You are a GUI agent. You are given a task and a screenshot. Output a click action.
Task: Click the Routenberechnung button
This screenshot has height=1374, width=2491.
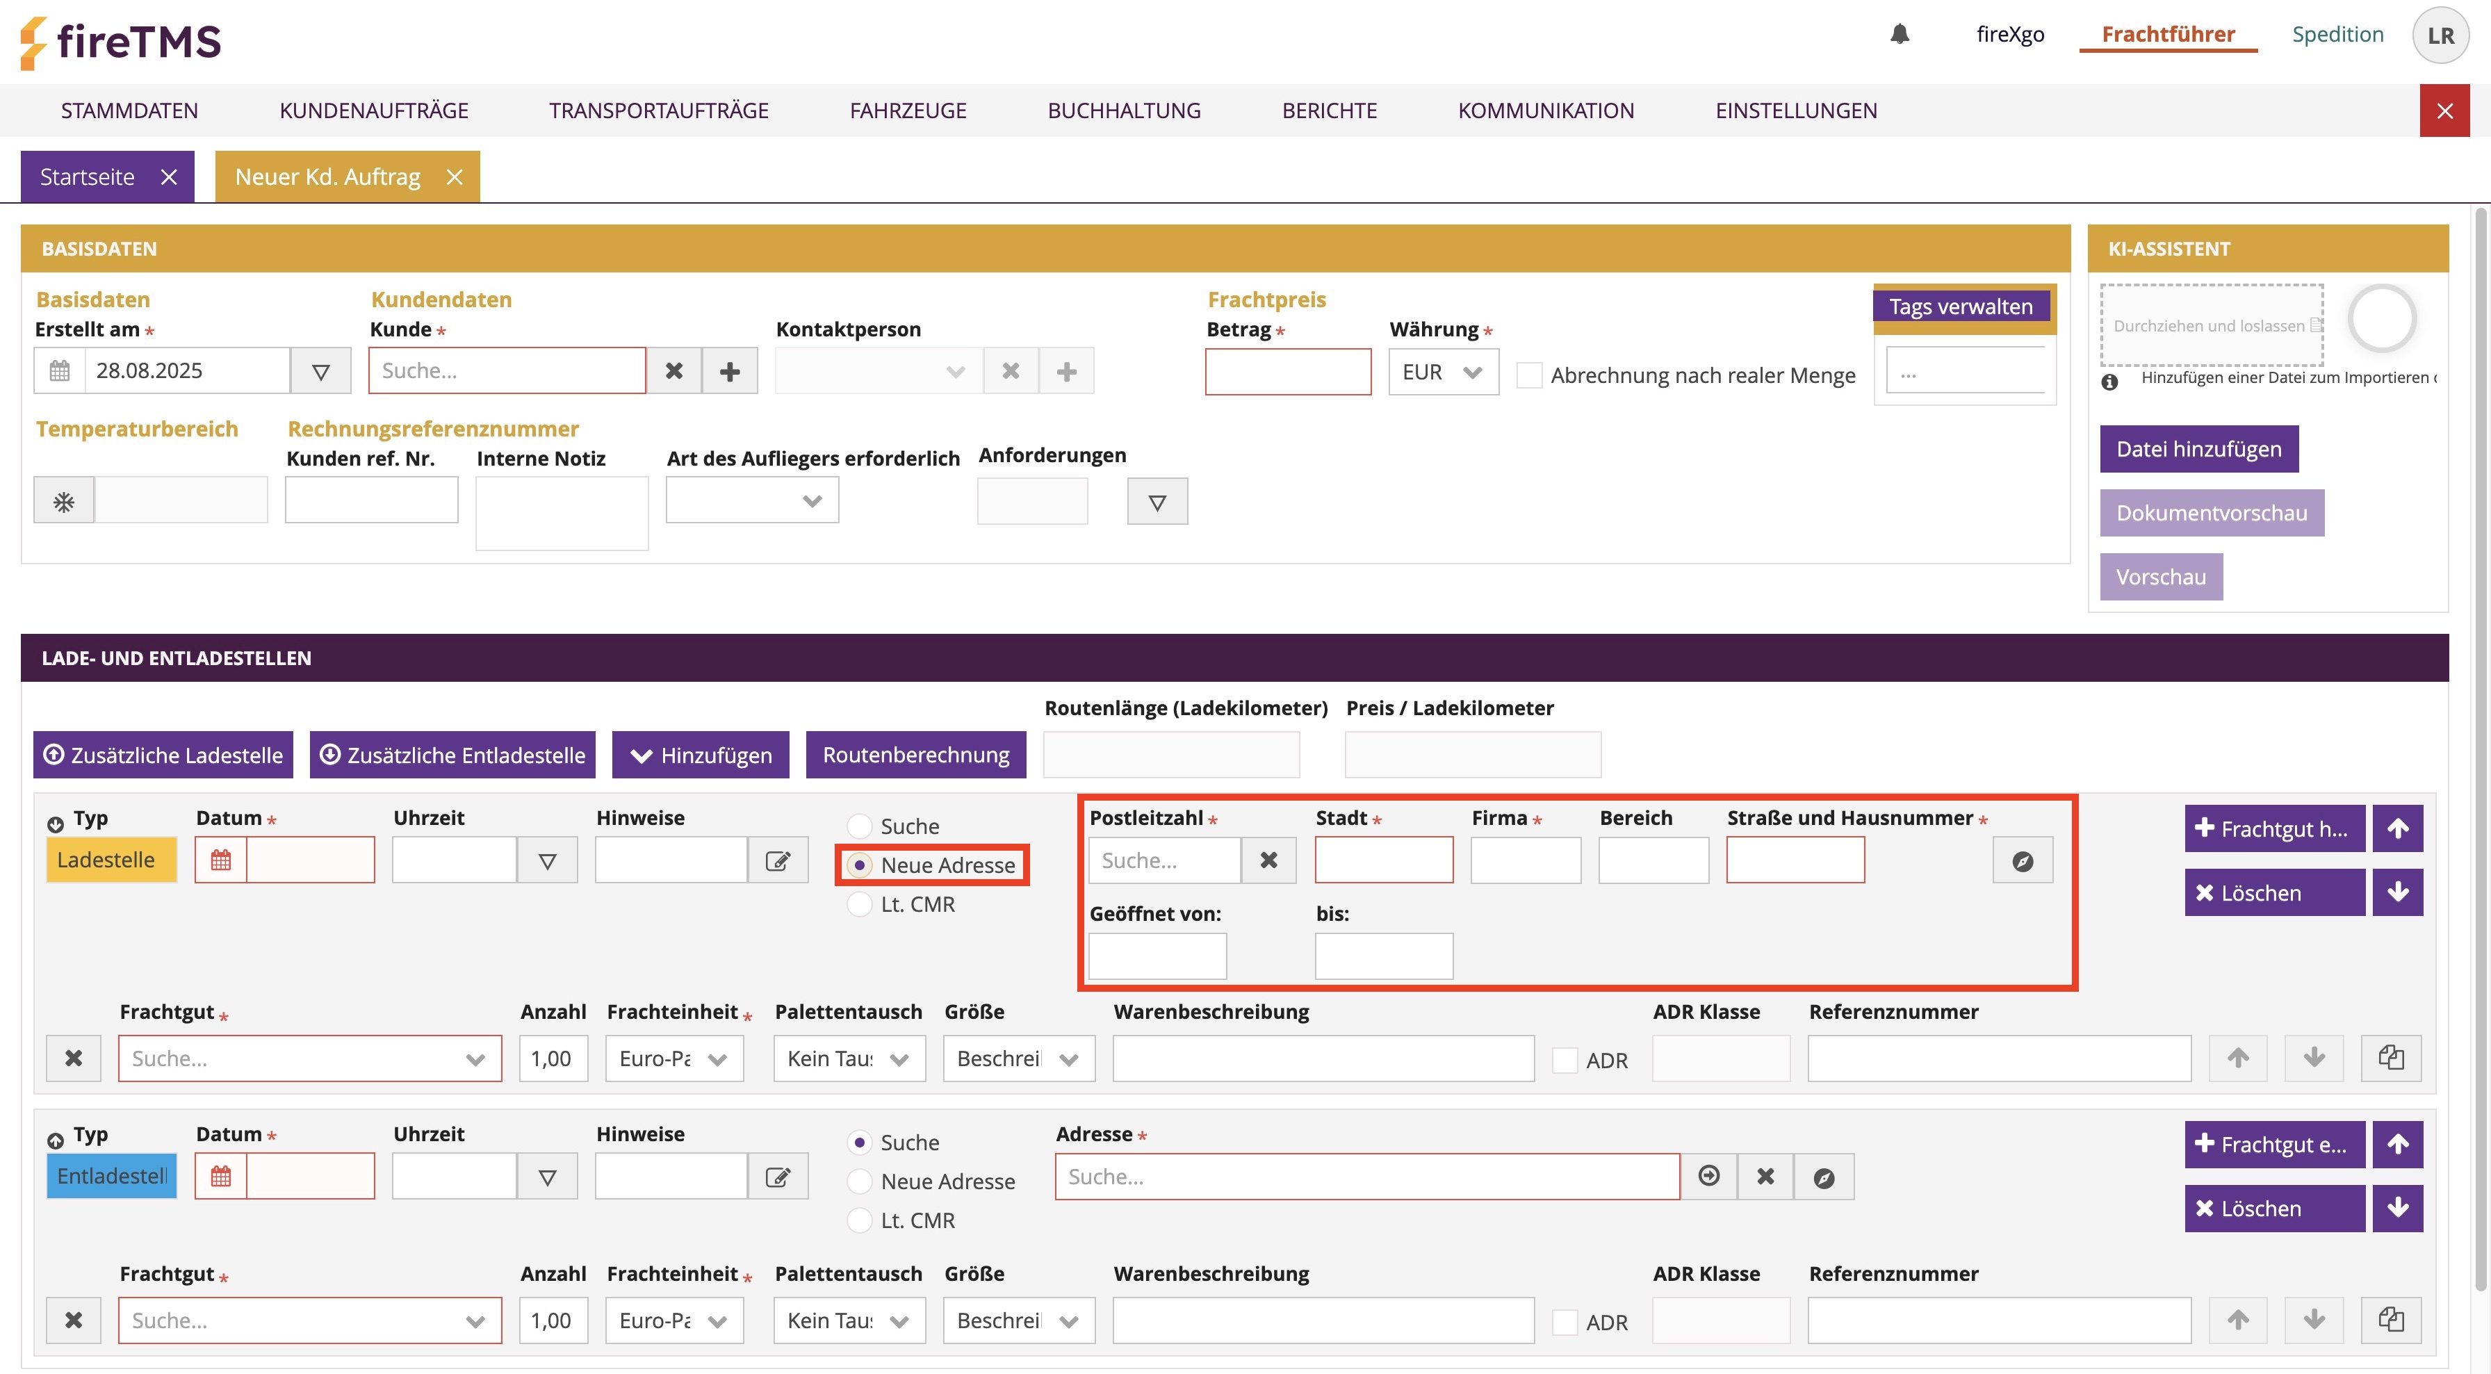(x=915, y=754)
